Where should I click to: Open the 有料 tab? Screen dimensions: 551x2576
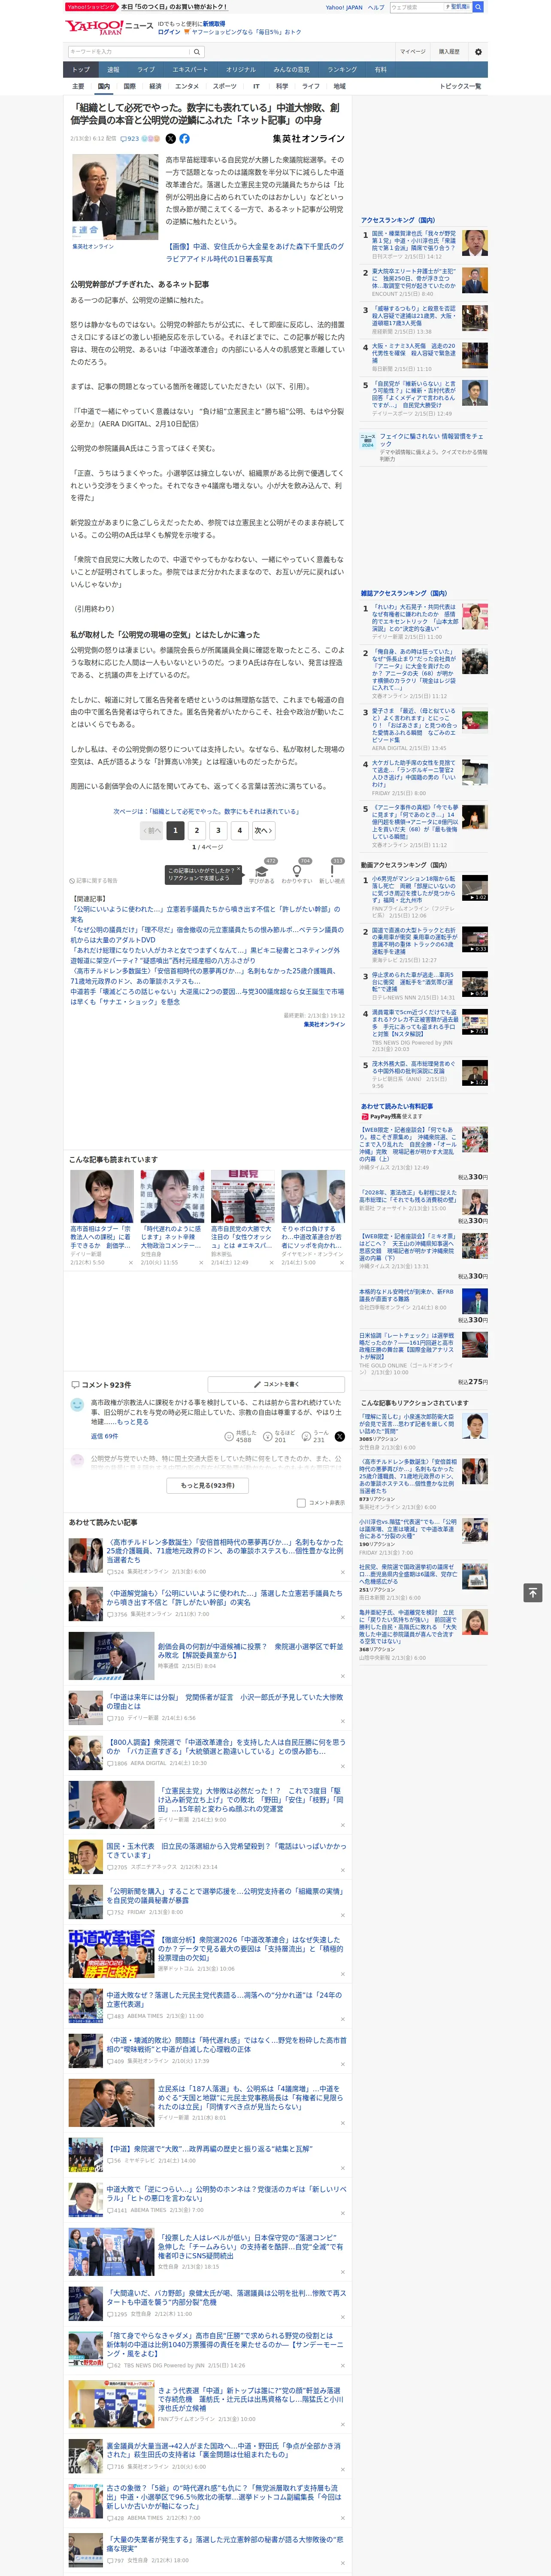pos(380,70)
